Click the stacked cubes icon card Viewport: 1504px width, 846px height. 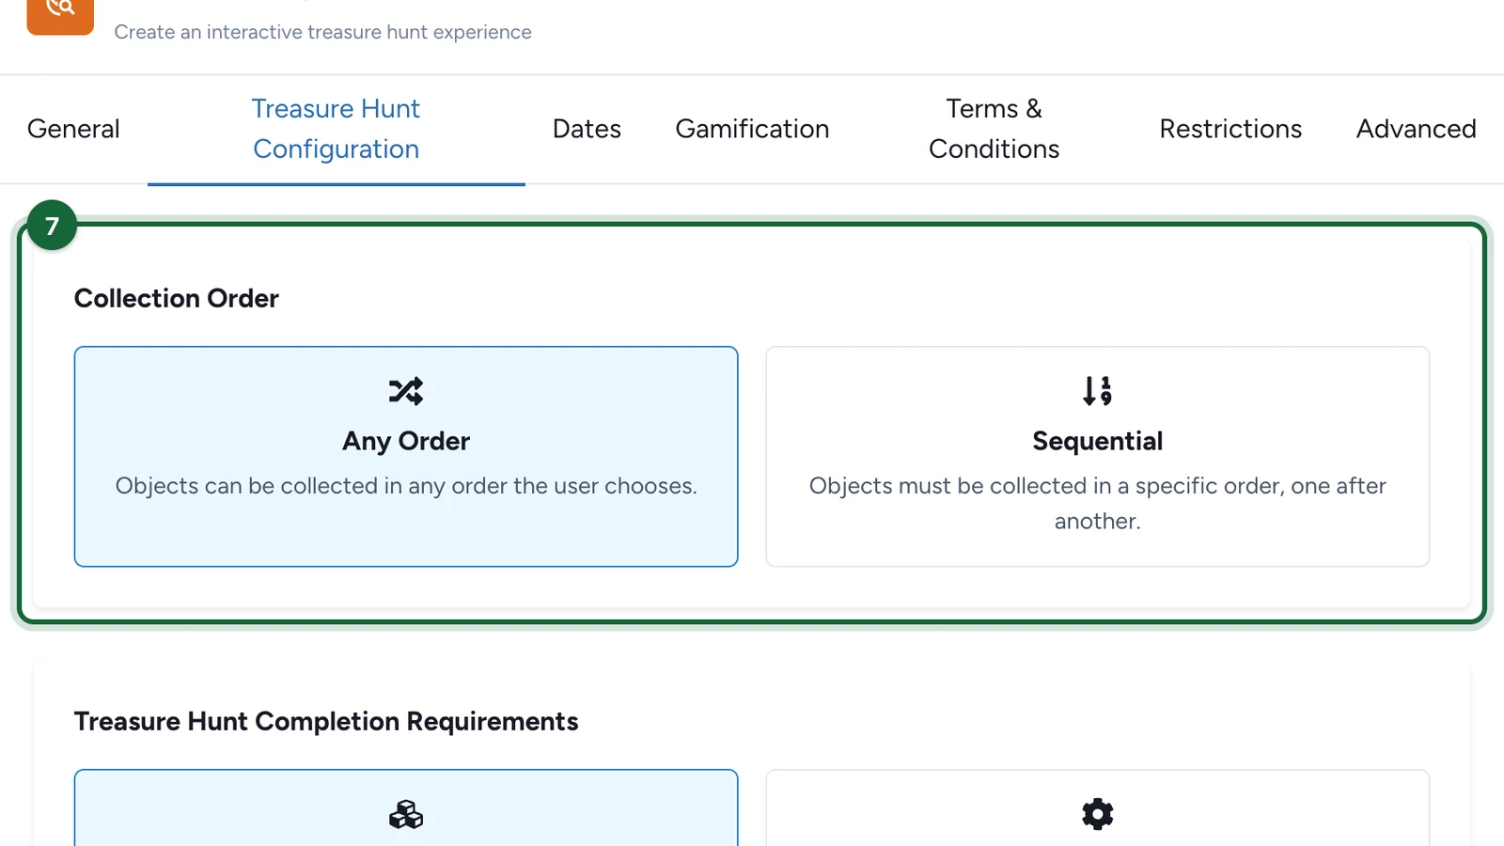pos(406,808)
